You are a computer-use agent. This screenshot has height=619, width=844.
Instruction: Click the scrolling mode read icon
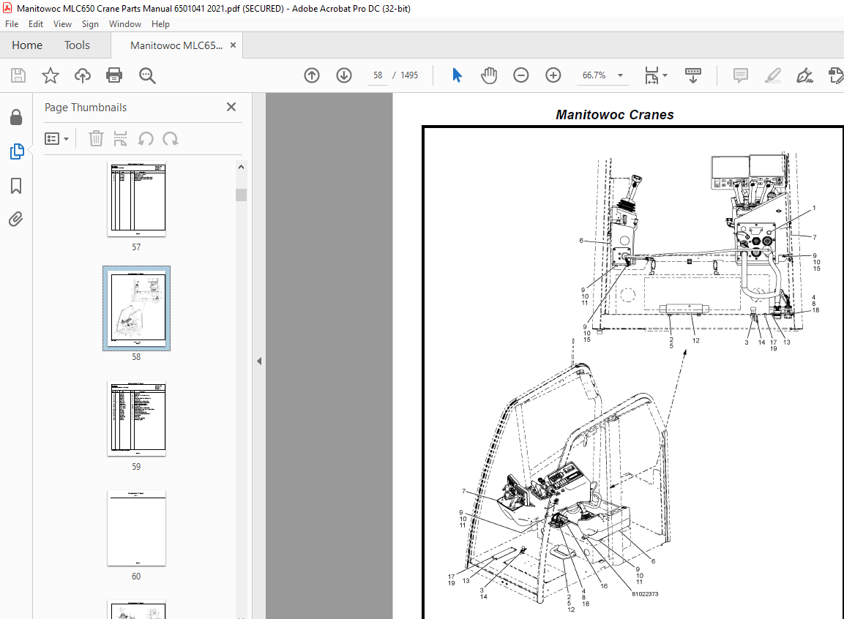tap(692, 75)
